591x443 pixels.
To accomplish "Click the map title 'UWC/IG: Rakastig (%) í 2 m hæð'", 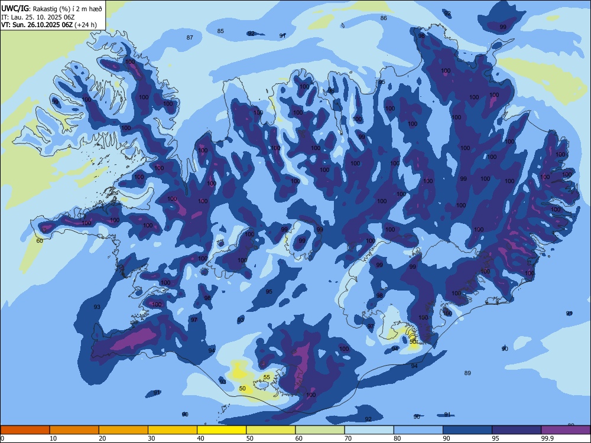I will 51,8.
